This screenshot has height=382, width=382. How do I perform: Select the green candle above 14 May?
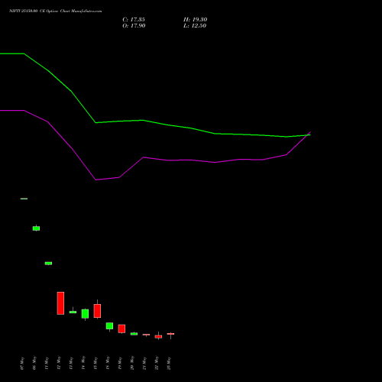(85, 314)
